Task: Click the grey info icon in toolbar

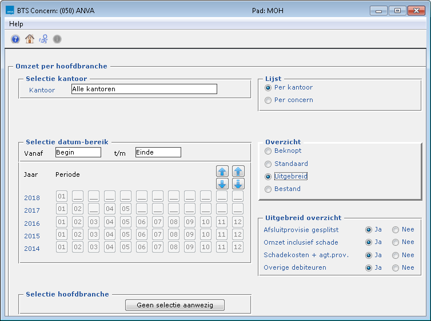Action: [x=57, y=39]
